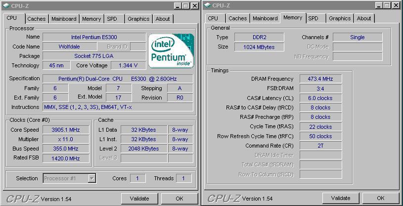The image size is (403, 206).
Task: Open the Caches tab in the left window
Action: [x=36, y=19]
